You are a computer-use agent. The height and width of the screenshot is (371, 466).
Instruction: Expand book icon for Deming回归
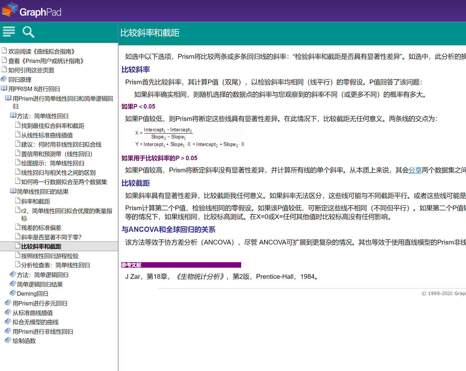click(x=13, y=293)
